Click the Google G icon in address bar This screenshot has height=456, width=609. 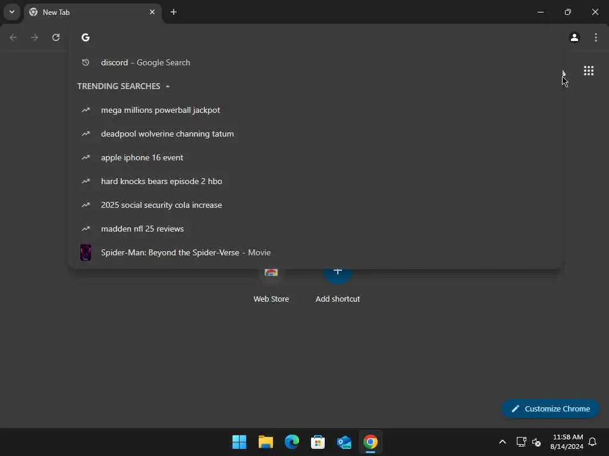click(x=86, y=37)
